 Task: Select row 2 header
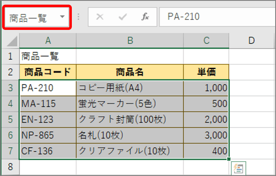coord(11,72)
